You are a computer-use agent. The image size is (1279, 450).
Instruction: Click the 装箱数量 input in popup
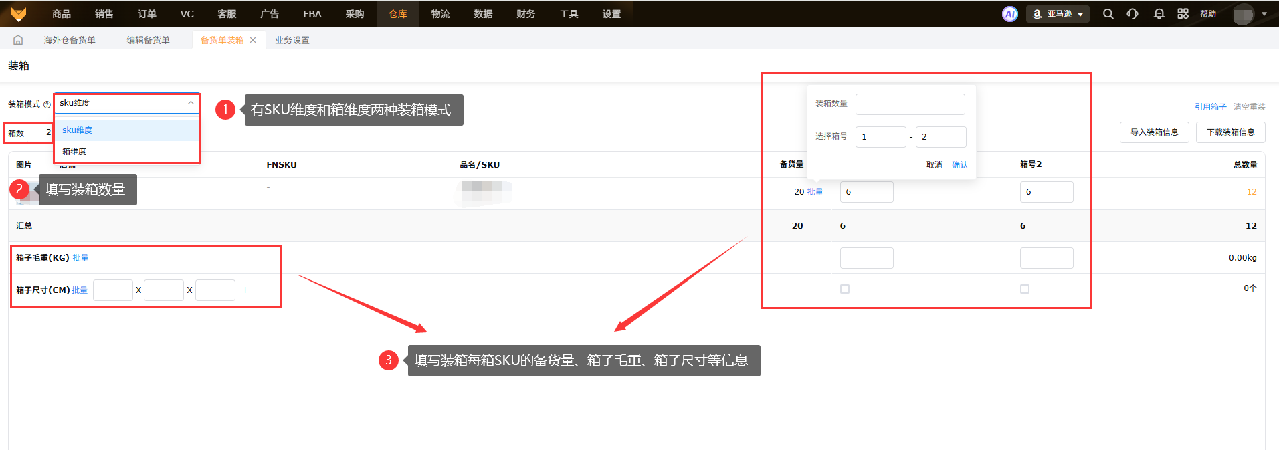click(910, 104)
